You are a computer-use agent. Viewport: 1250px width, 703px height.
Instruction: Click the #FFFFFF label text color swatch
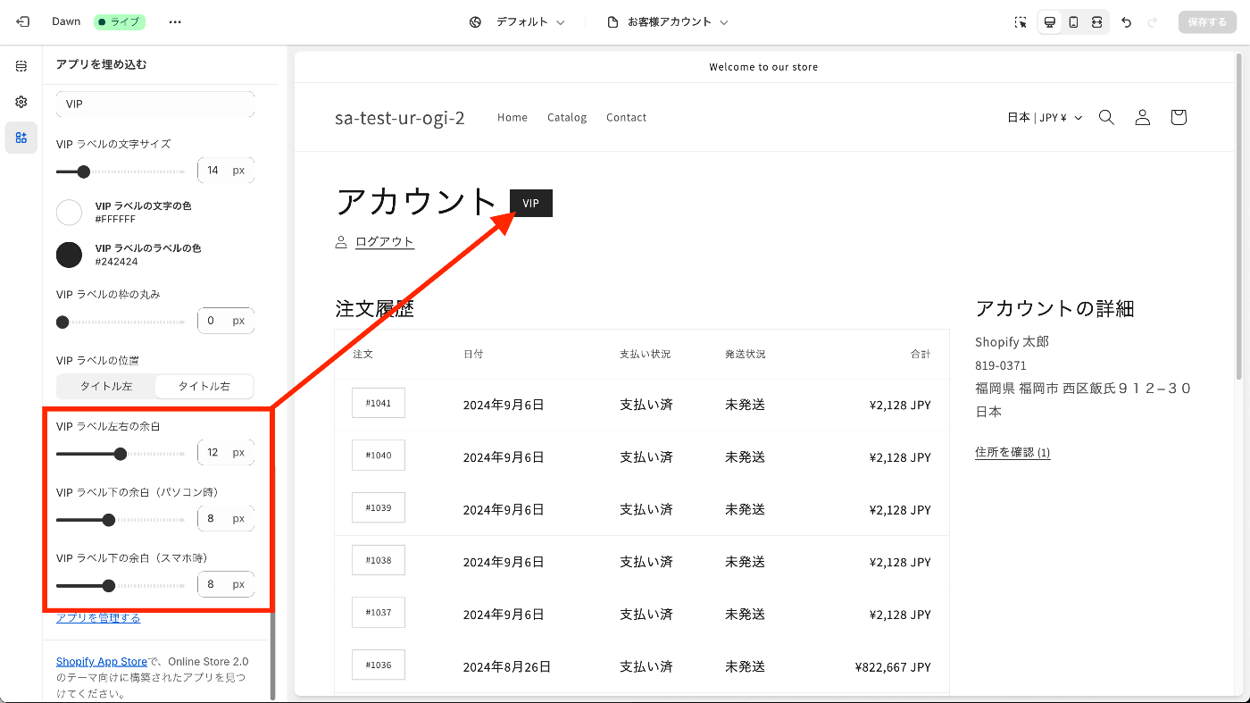tap(69, 212)
